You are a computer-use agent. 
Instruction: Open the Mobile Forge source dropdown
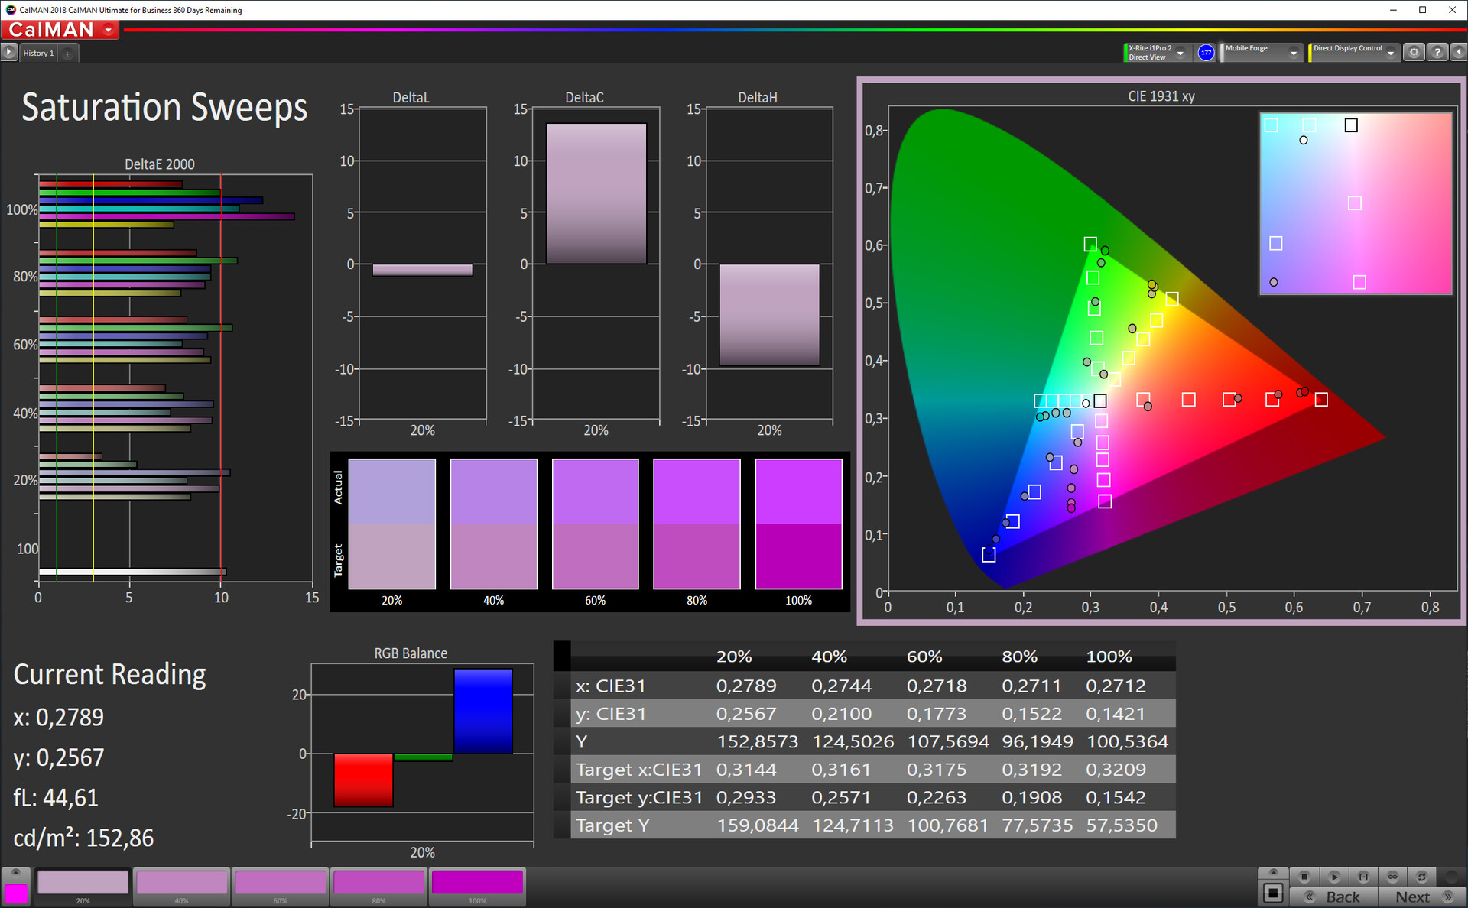click(x=1294, y=53)
